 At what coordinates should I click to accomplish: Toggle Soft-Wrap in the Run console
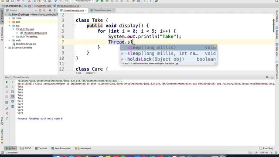coord(13,92)
